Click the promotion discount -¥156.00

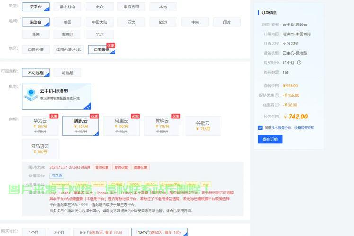291,95
